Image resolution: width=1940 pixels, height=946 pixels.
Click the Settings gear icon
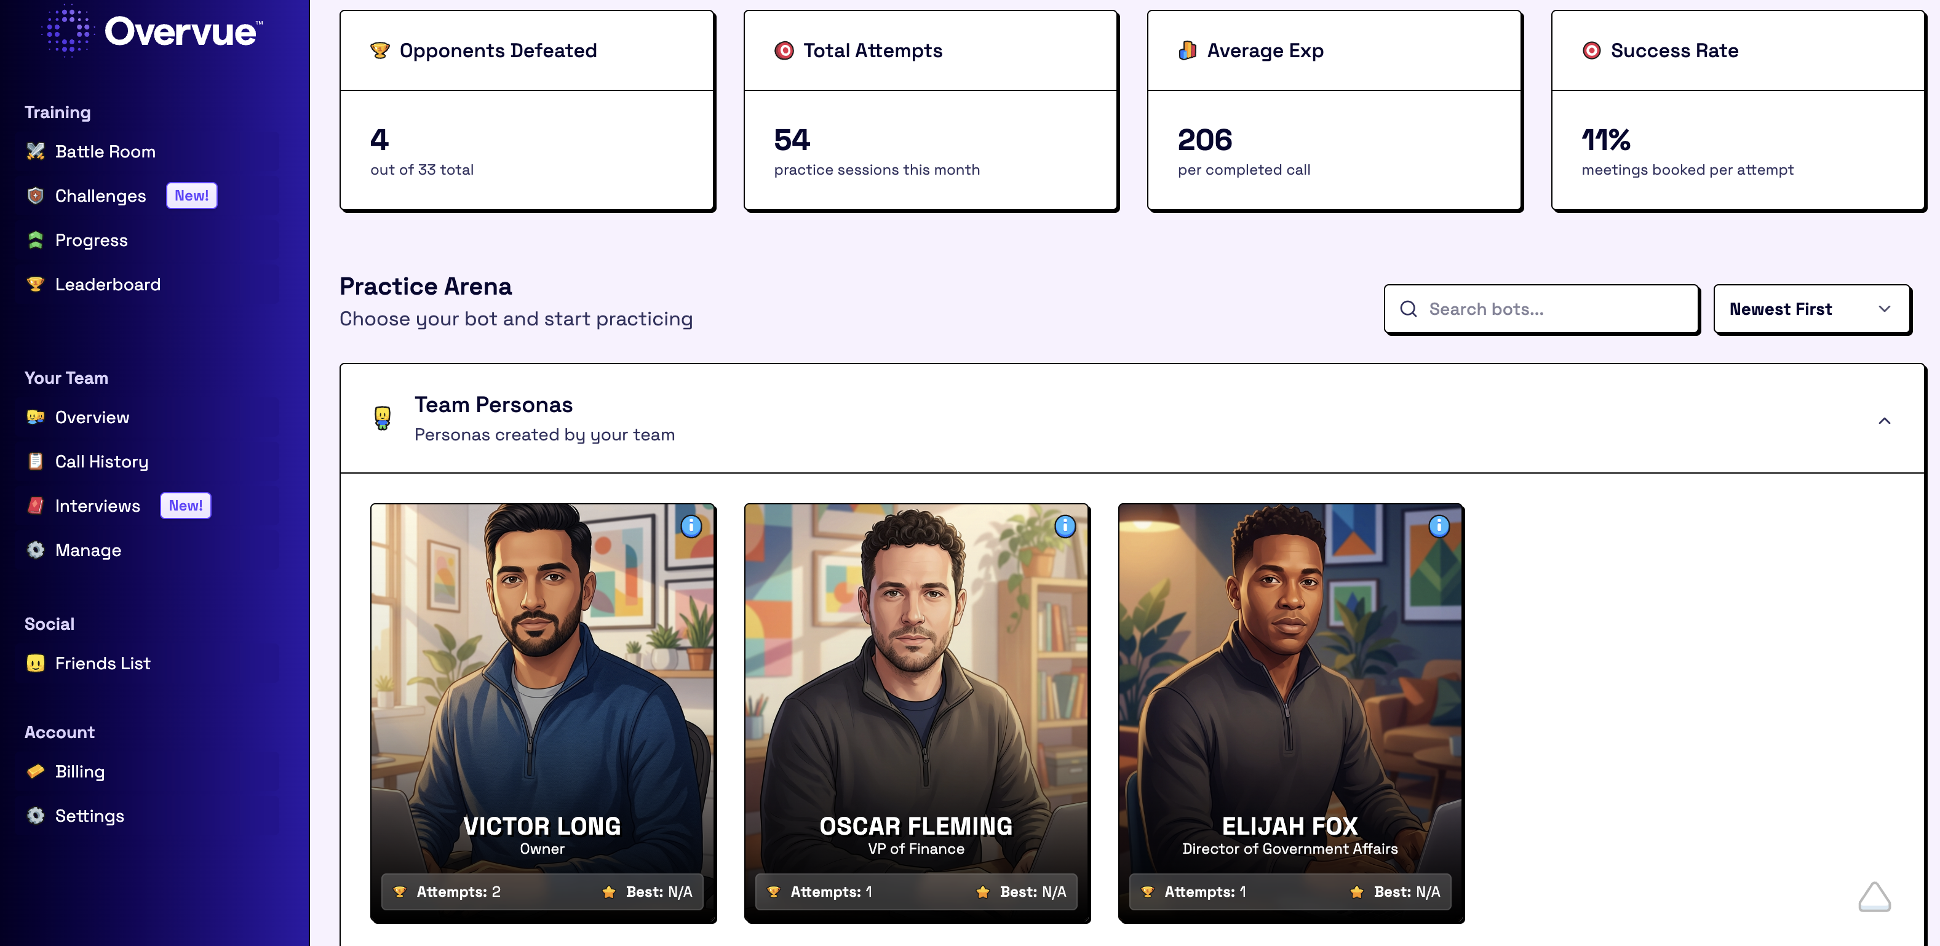[36, 816]
